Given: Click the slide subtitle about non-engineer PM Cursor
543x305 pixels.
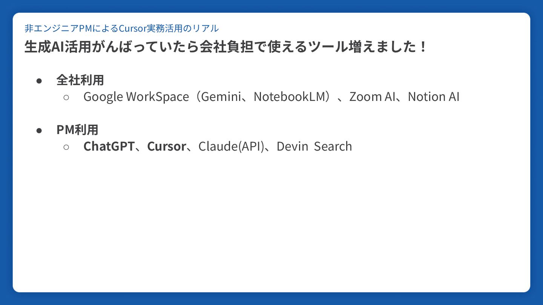Looking at the screenshot, I should tap(121, 28).
